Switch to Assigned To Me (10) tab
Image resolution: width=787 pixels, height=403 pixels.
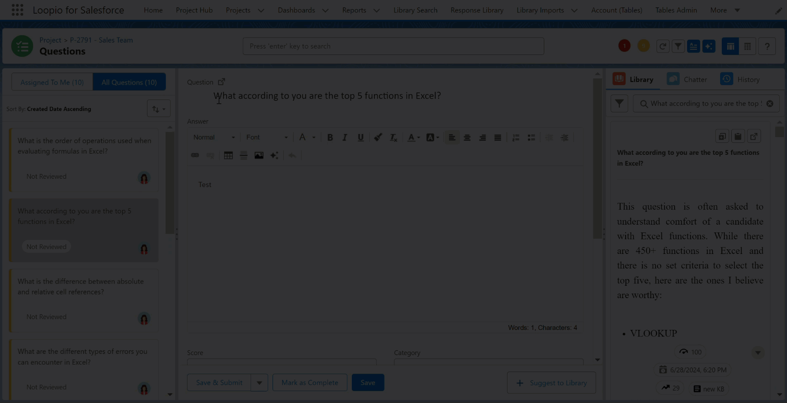click(52, 82)
